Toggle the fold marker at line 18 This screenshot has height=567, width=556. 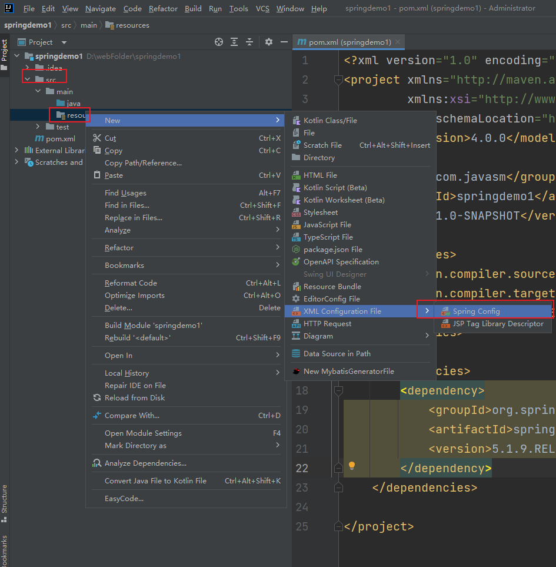[338, 390]
